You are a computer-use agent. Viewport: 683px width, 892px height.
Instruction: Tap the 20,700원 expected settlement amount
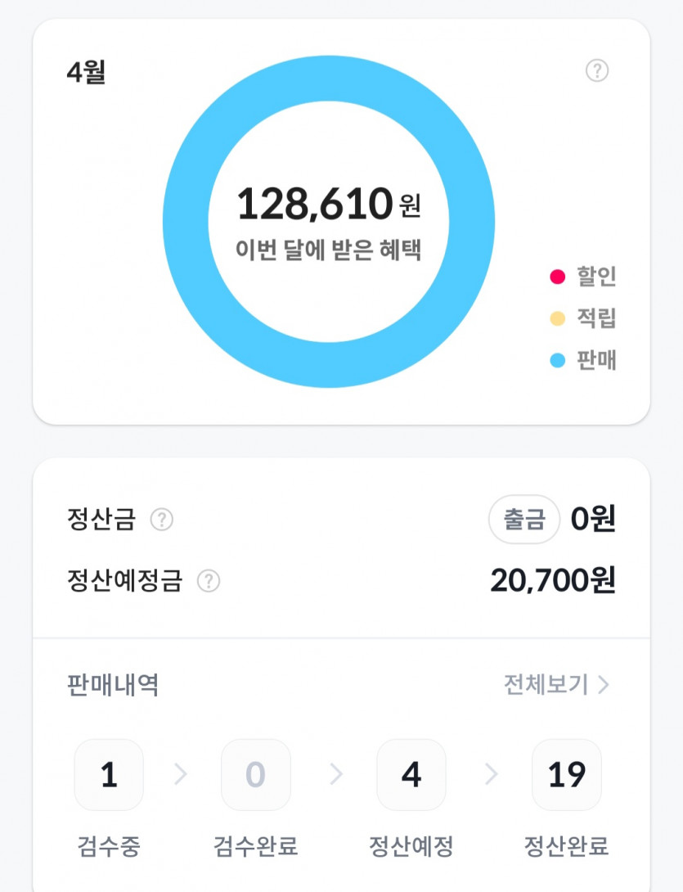tap(552, 580)
